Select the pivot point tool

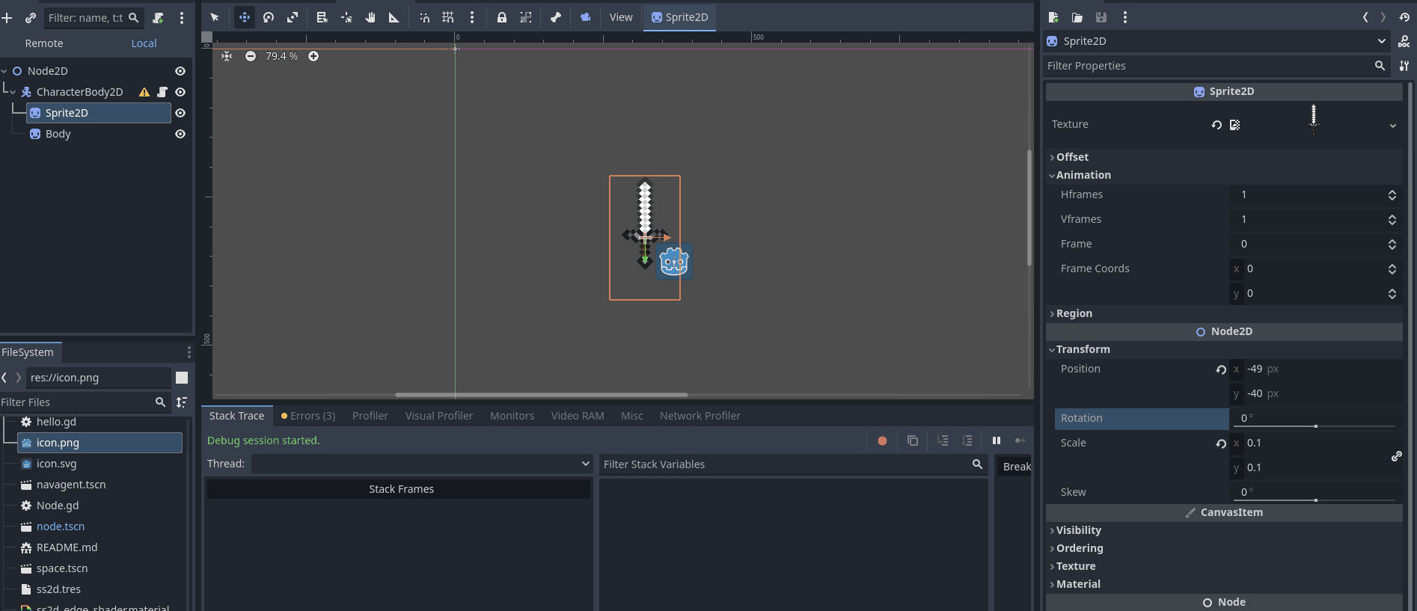(346, 17)
